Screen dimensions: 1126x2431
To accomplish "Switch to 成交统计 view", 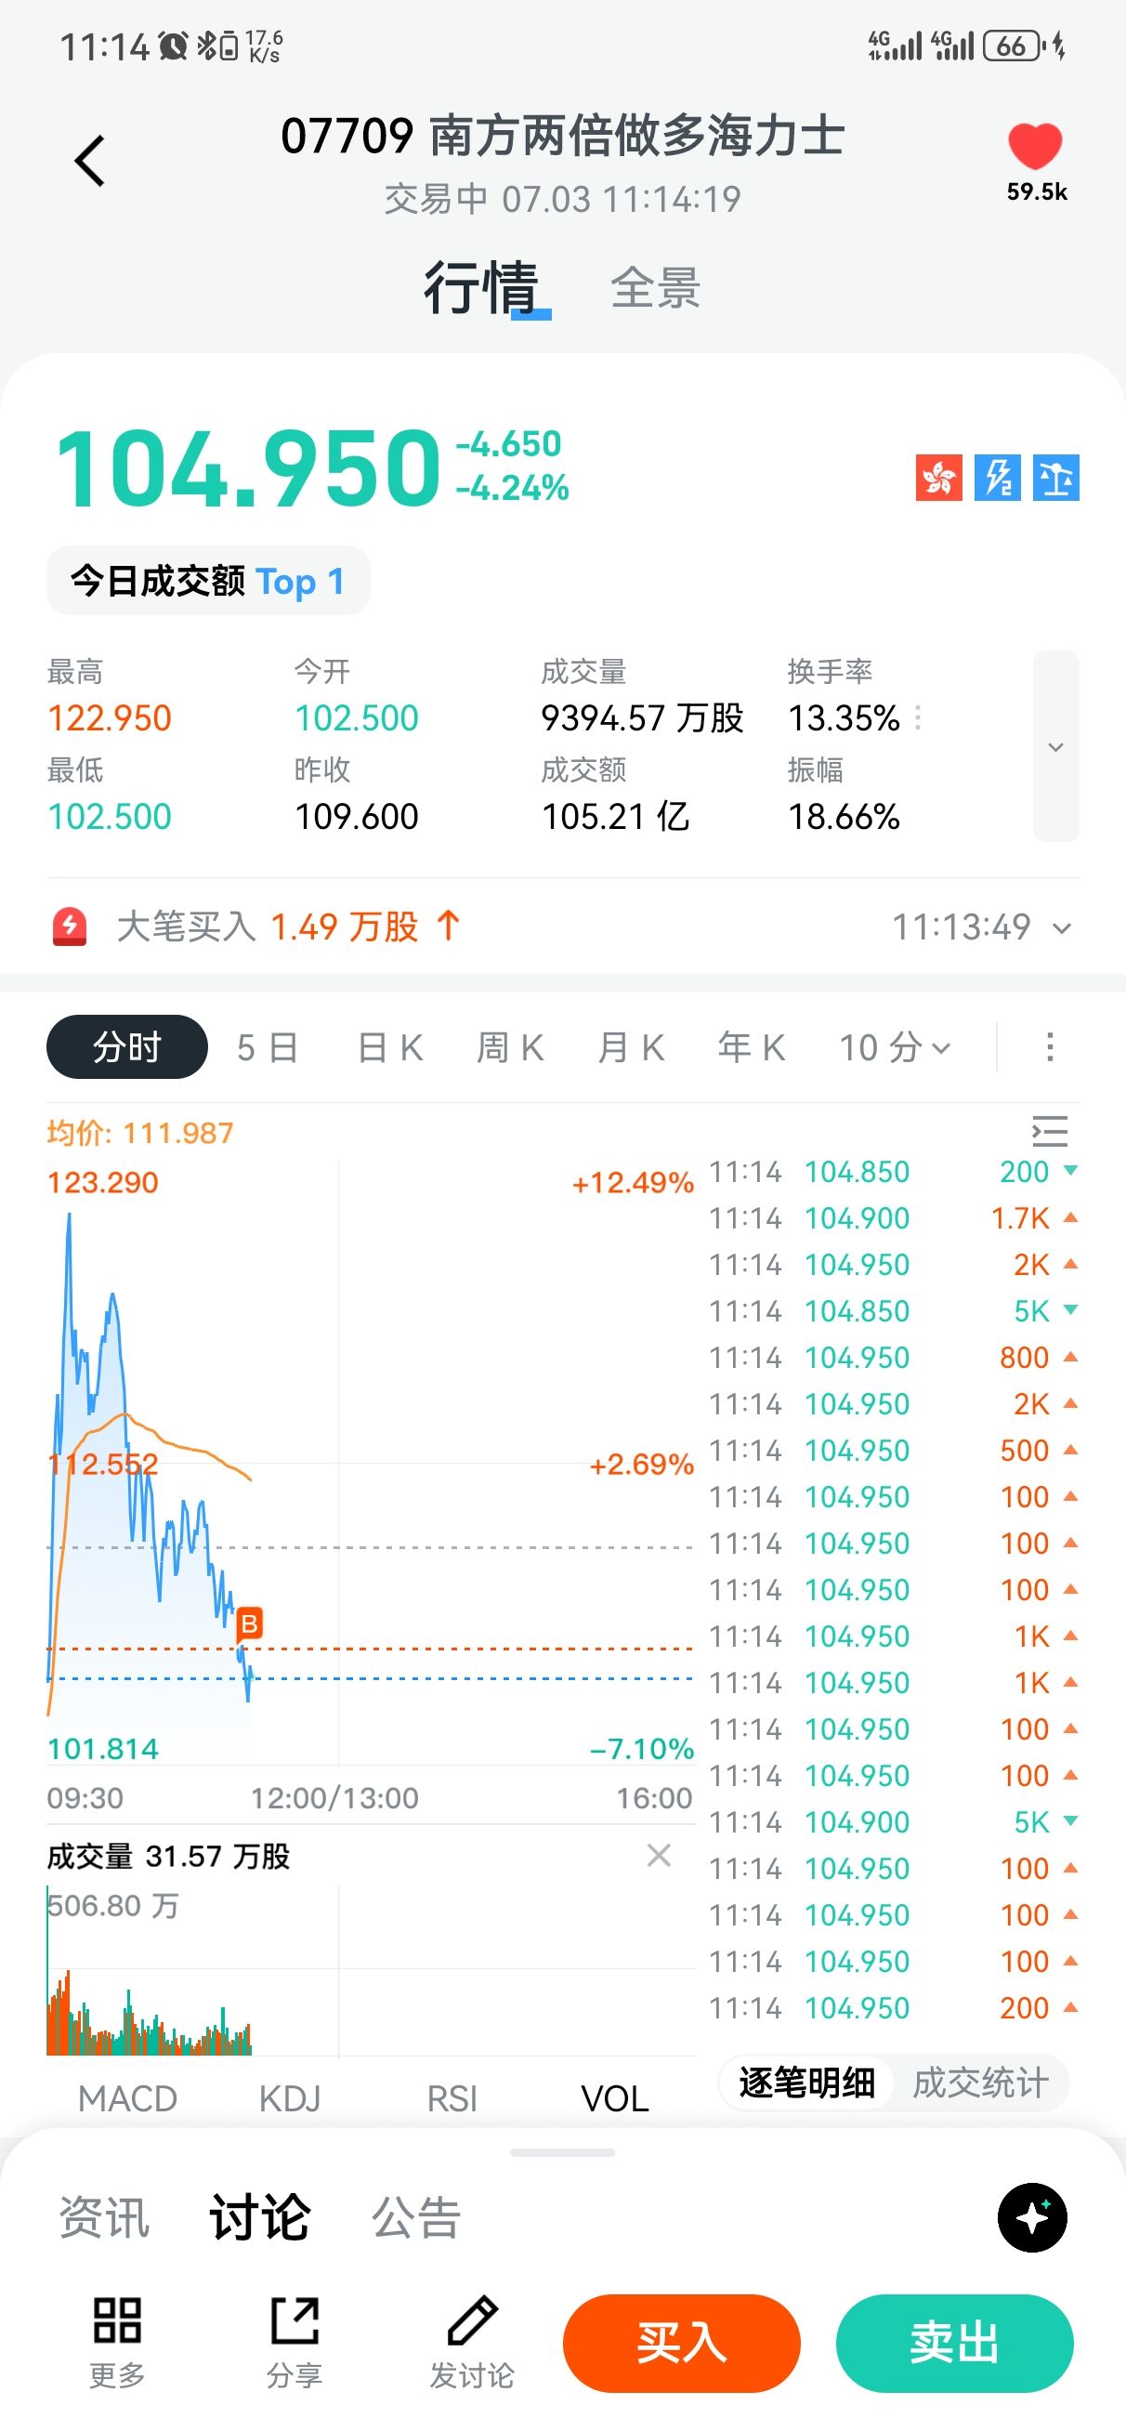I will click(980, 2083).
